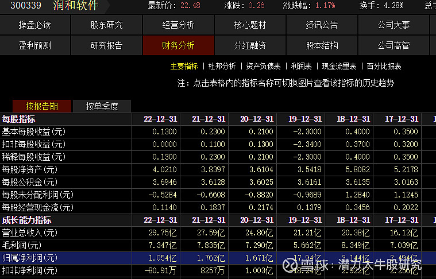Click the 成长能力指标 section header
436x279 pixels.
click(26, 220)
